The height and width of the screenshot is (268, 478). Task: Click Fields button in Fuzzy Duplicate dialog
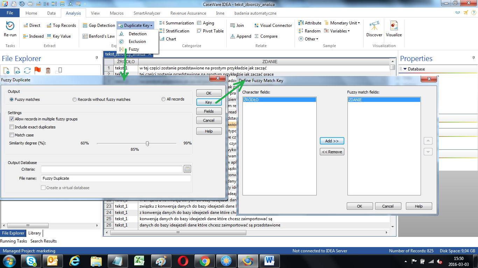[209, 111]
